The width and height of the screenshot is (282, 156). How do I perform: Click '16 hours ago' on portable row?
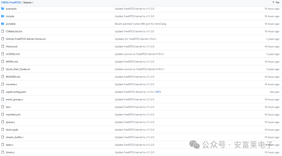click(272, 24)
